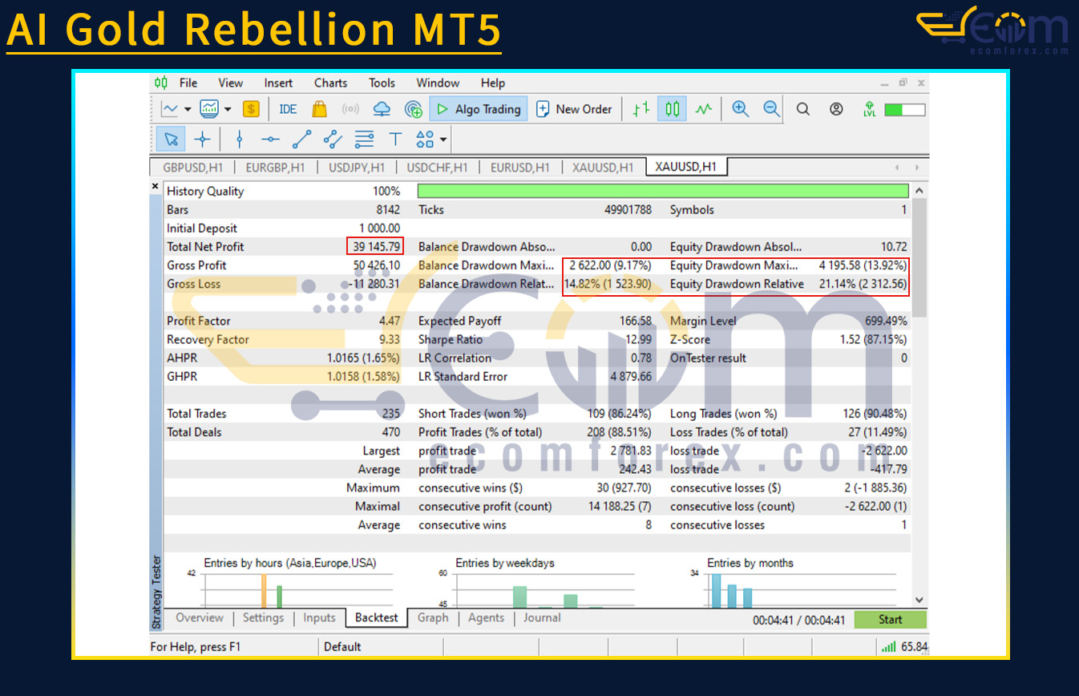Switch to USDCHF,H1 chart tab

pos(437,168)
